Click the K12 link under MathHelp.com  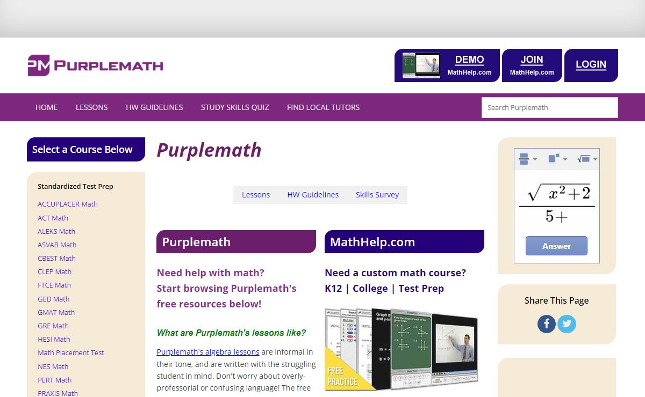tap(333, 288)
